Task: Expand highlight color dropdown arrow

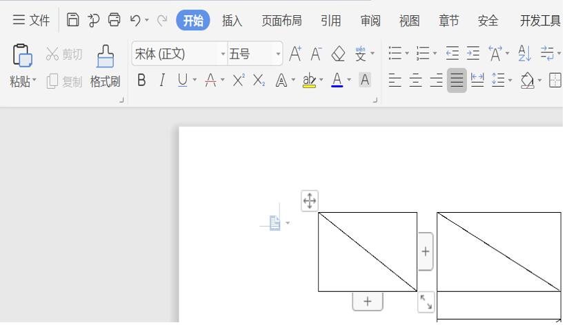Action: pyautogui.click(x=321, y=80)
